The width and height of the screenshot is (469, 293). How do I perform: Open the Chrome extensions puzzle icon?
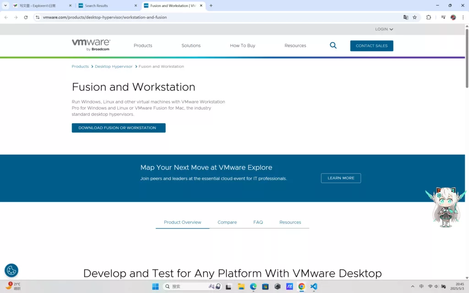click(429, 17)
